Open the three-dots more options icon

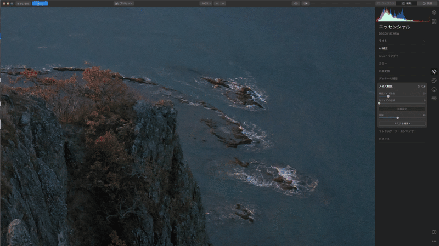pyautogui.click(x=434, y=241)
